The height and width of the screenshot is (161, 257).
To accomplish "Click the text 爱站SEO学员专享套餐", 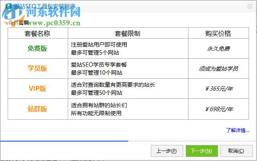I will 99,65.
